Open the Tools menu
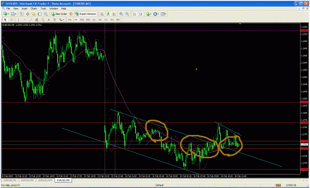 (x=43, y=8)
